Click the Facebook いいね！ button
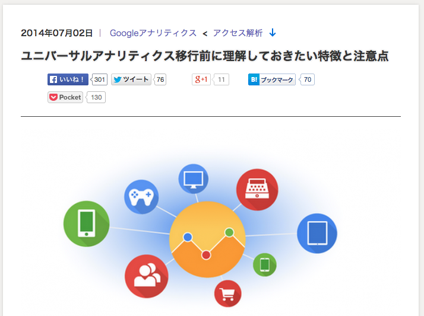Viewport: 424px width, 316px height. click(x=68, y=79)
